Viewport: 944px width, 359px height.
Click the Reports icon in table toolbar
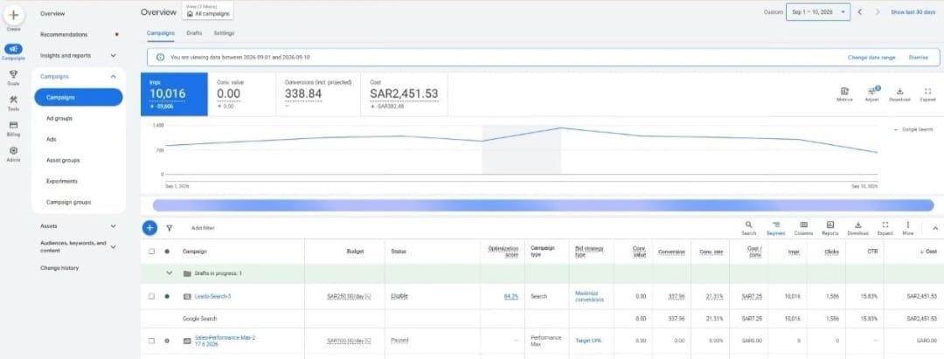(x=830, y=224)
